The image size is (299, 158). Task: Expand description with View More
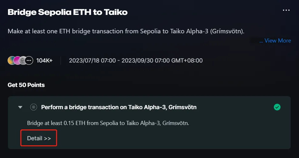tap(275, 40)
